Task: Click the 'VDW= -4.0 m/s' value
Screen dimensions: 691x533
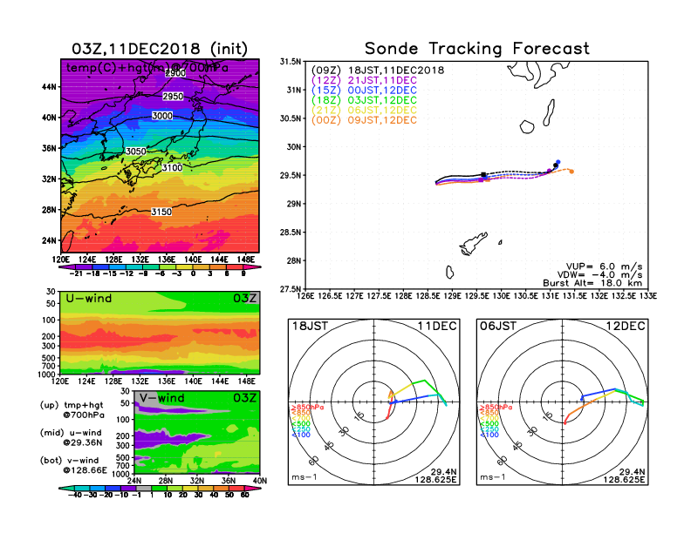Action: click(x=599, y=275)
